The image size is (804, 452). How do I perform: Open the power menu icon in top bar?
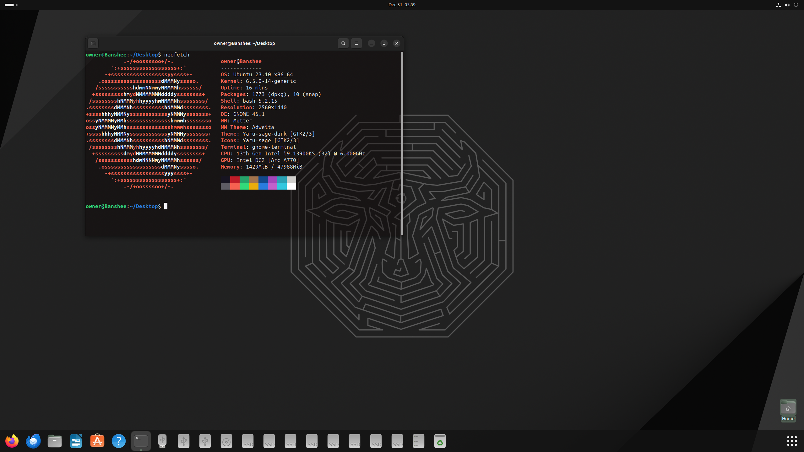coord(796,5)
